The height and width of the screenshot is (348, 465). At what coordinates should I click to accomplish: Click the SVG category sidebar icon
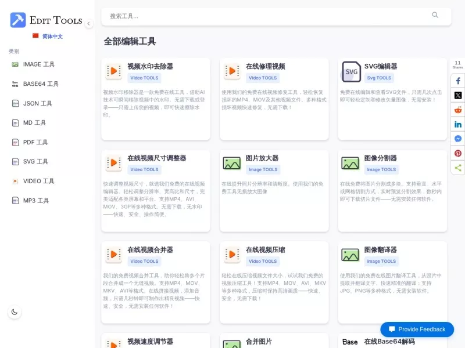(x=15, y=162)
